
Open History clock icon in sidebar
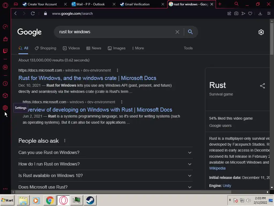coord(5,84)
